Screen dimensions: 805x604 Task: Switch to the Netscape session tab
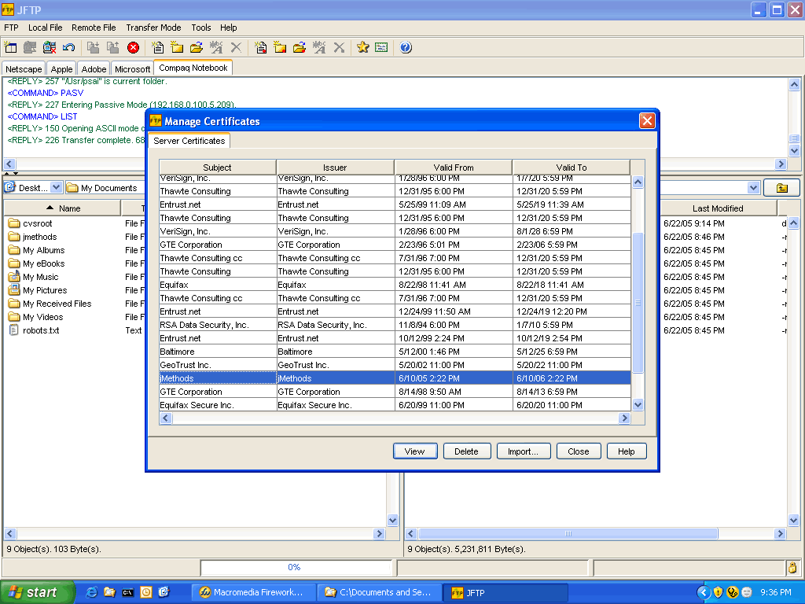24,69
